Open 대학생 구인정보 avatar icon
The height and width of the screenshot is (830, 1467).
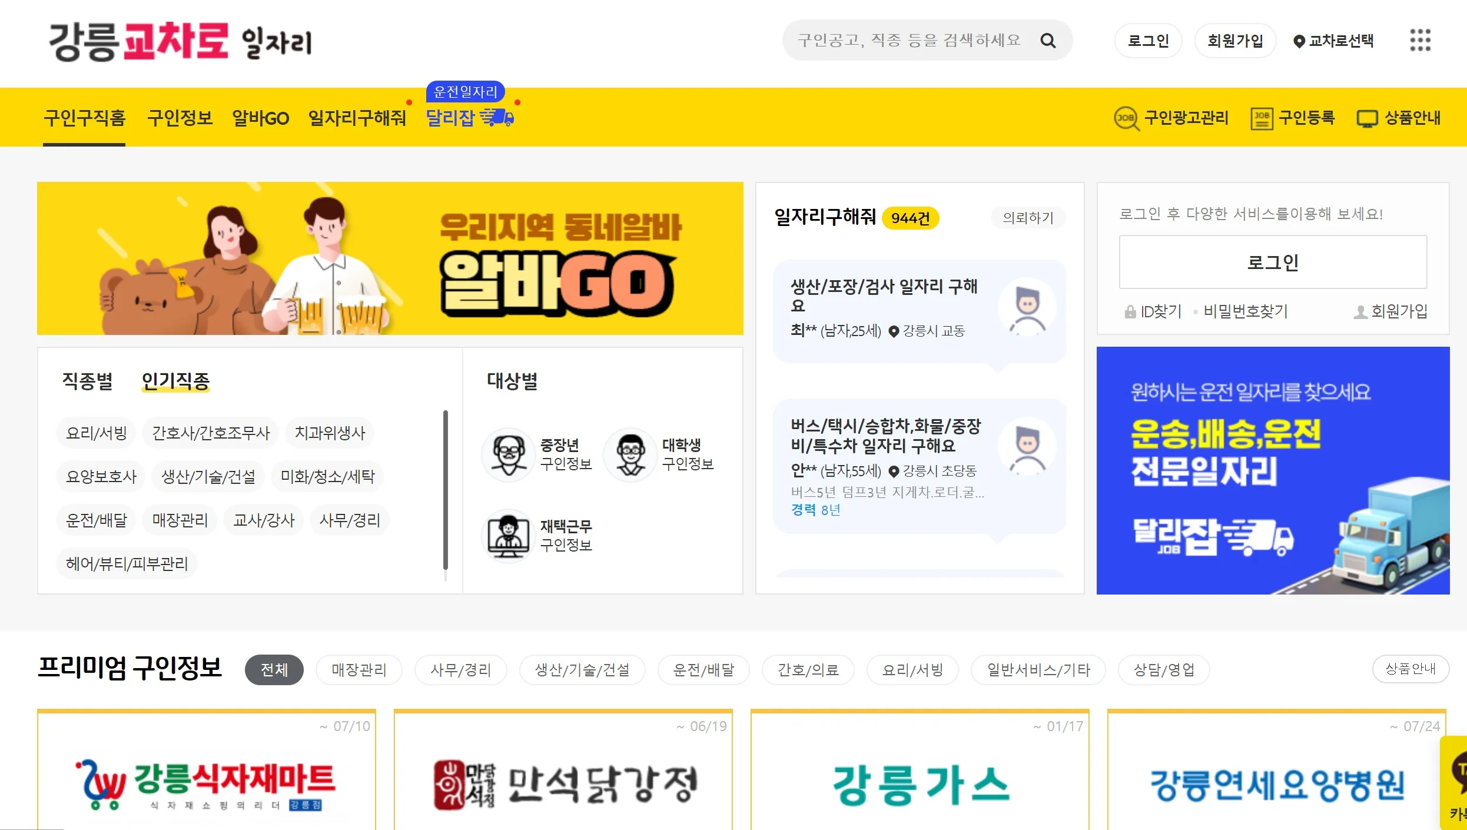[630, 454]
